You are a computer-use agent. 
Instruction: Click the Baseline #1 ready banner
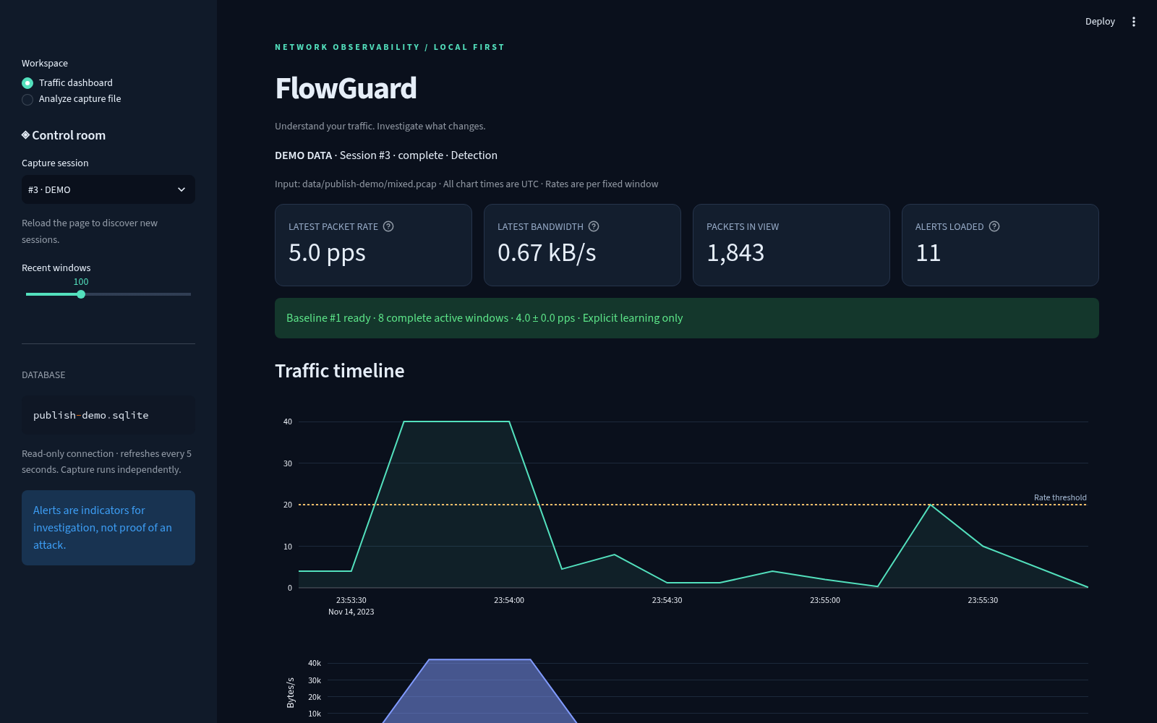687,318
